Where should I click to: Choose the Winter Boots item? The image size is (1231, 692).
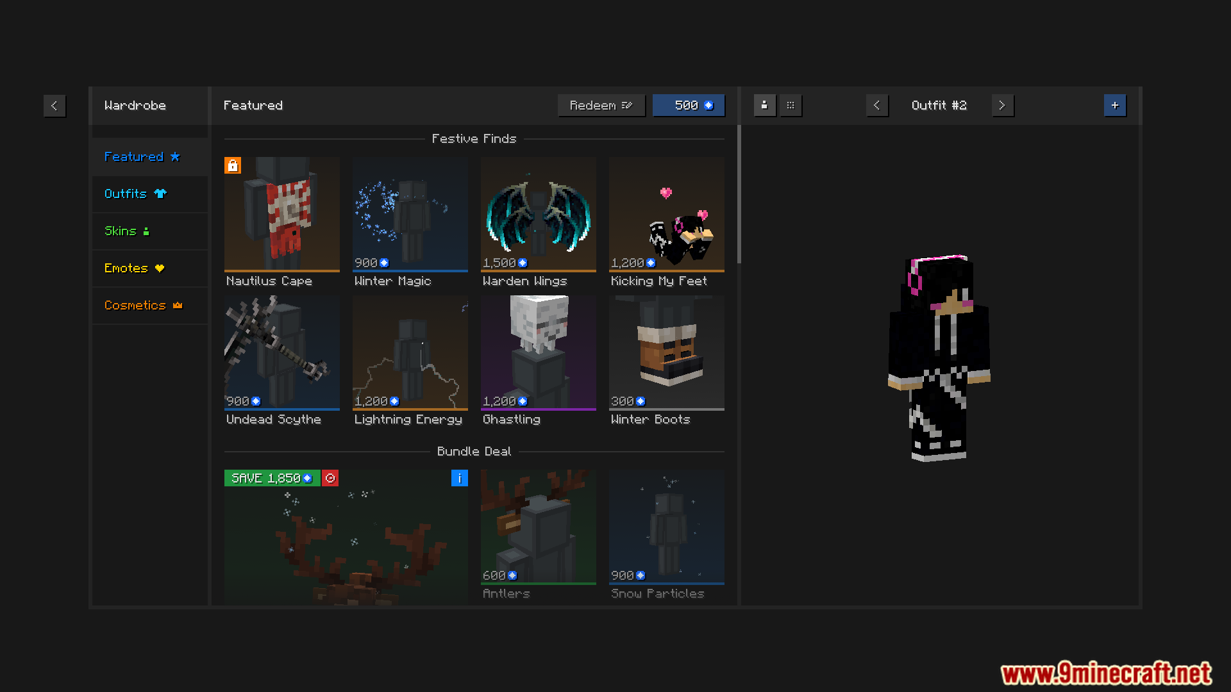tap(666, 353)
